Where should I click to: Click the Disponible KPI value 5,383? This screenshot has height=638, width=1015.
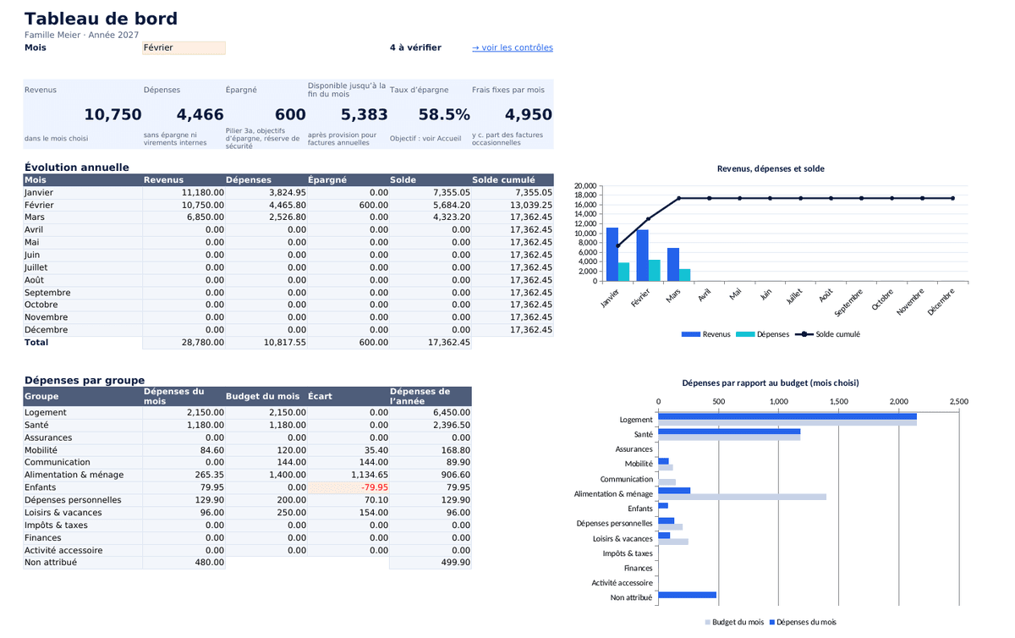[364, 114]
